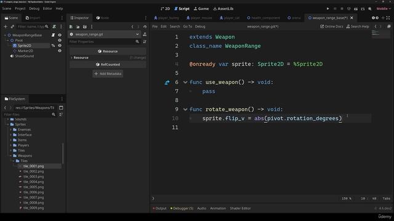Switch to the 2D workspace
Viewport: 394px width, 221px height.
(166, 9)
